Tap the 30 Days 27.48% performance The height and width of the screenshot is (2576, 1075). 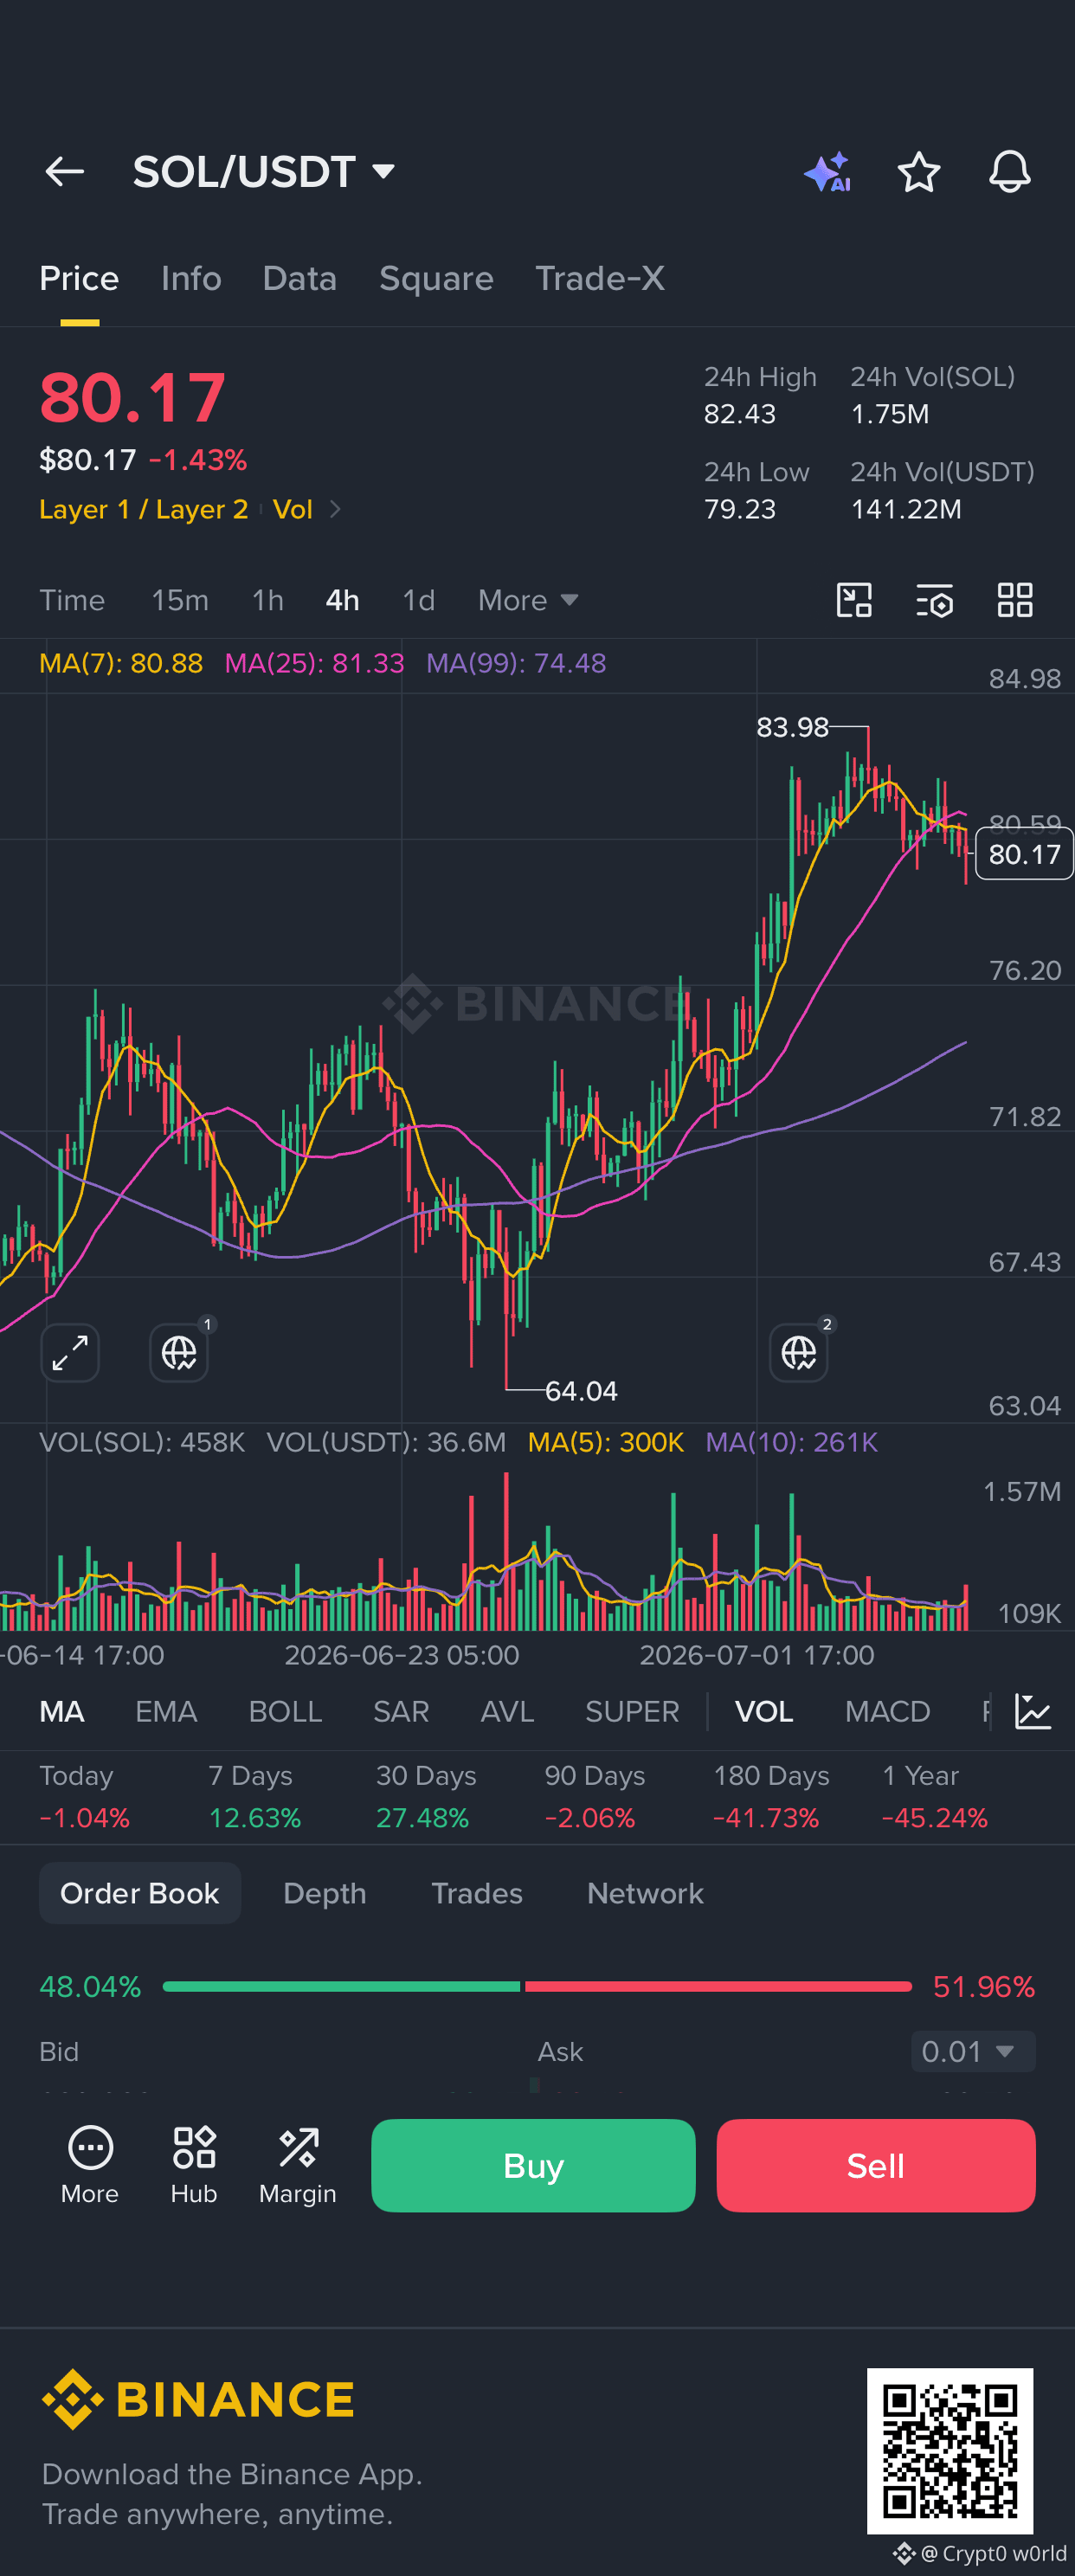tap(425, 1797)
